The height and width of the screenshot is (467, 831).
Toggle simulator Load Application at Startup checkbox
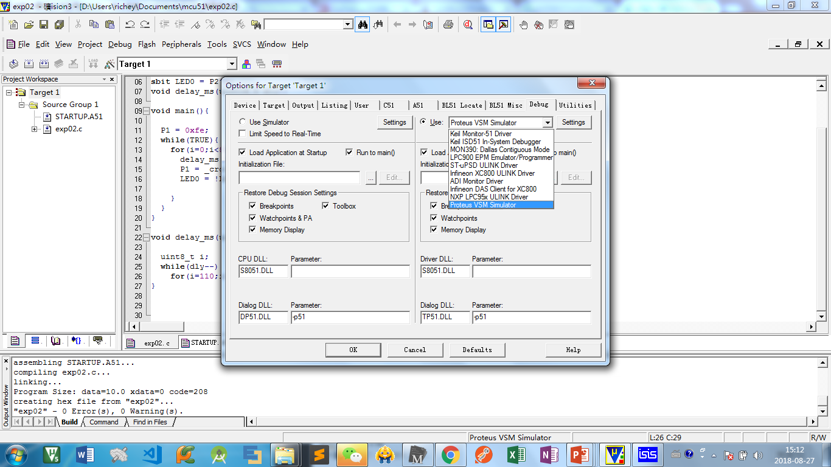pos(243,153)
